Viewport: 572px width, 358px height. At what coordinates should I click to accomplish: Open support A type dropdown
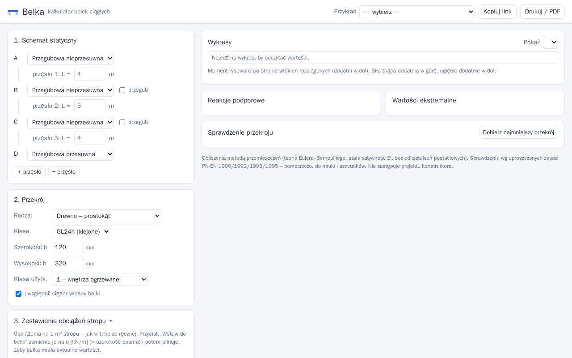pyautogui.click(x=71, y=58)
